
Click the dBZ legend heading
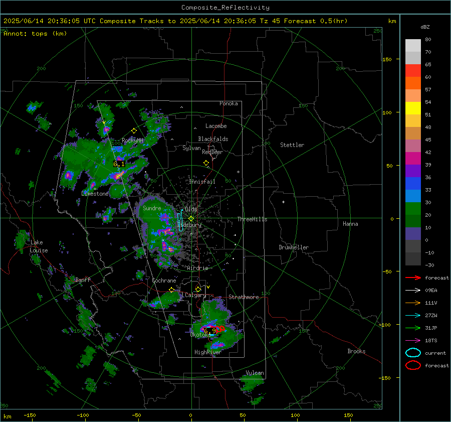[x=425, y=27]
